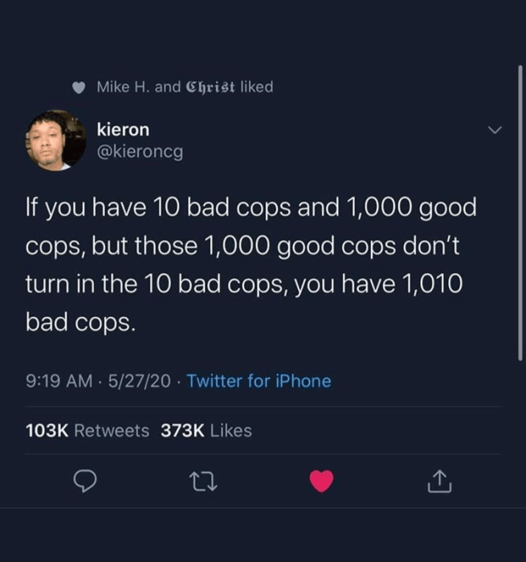
Task: Click the 5/27/20 date
Action: 140,381
